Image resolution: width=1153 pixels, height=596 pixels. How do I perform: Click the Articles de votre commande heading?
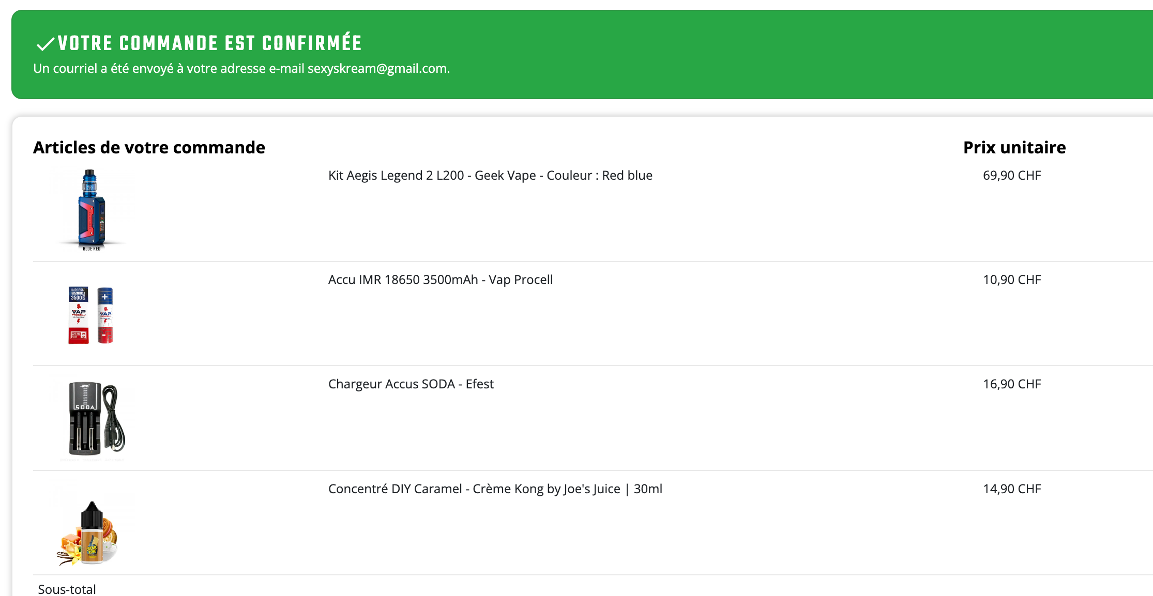coord(149,148)
